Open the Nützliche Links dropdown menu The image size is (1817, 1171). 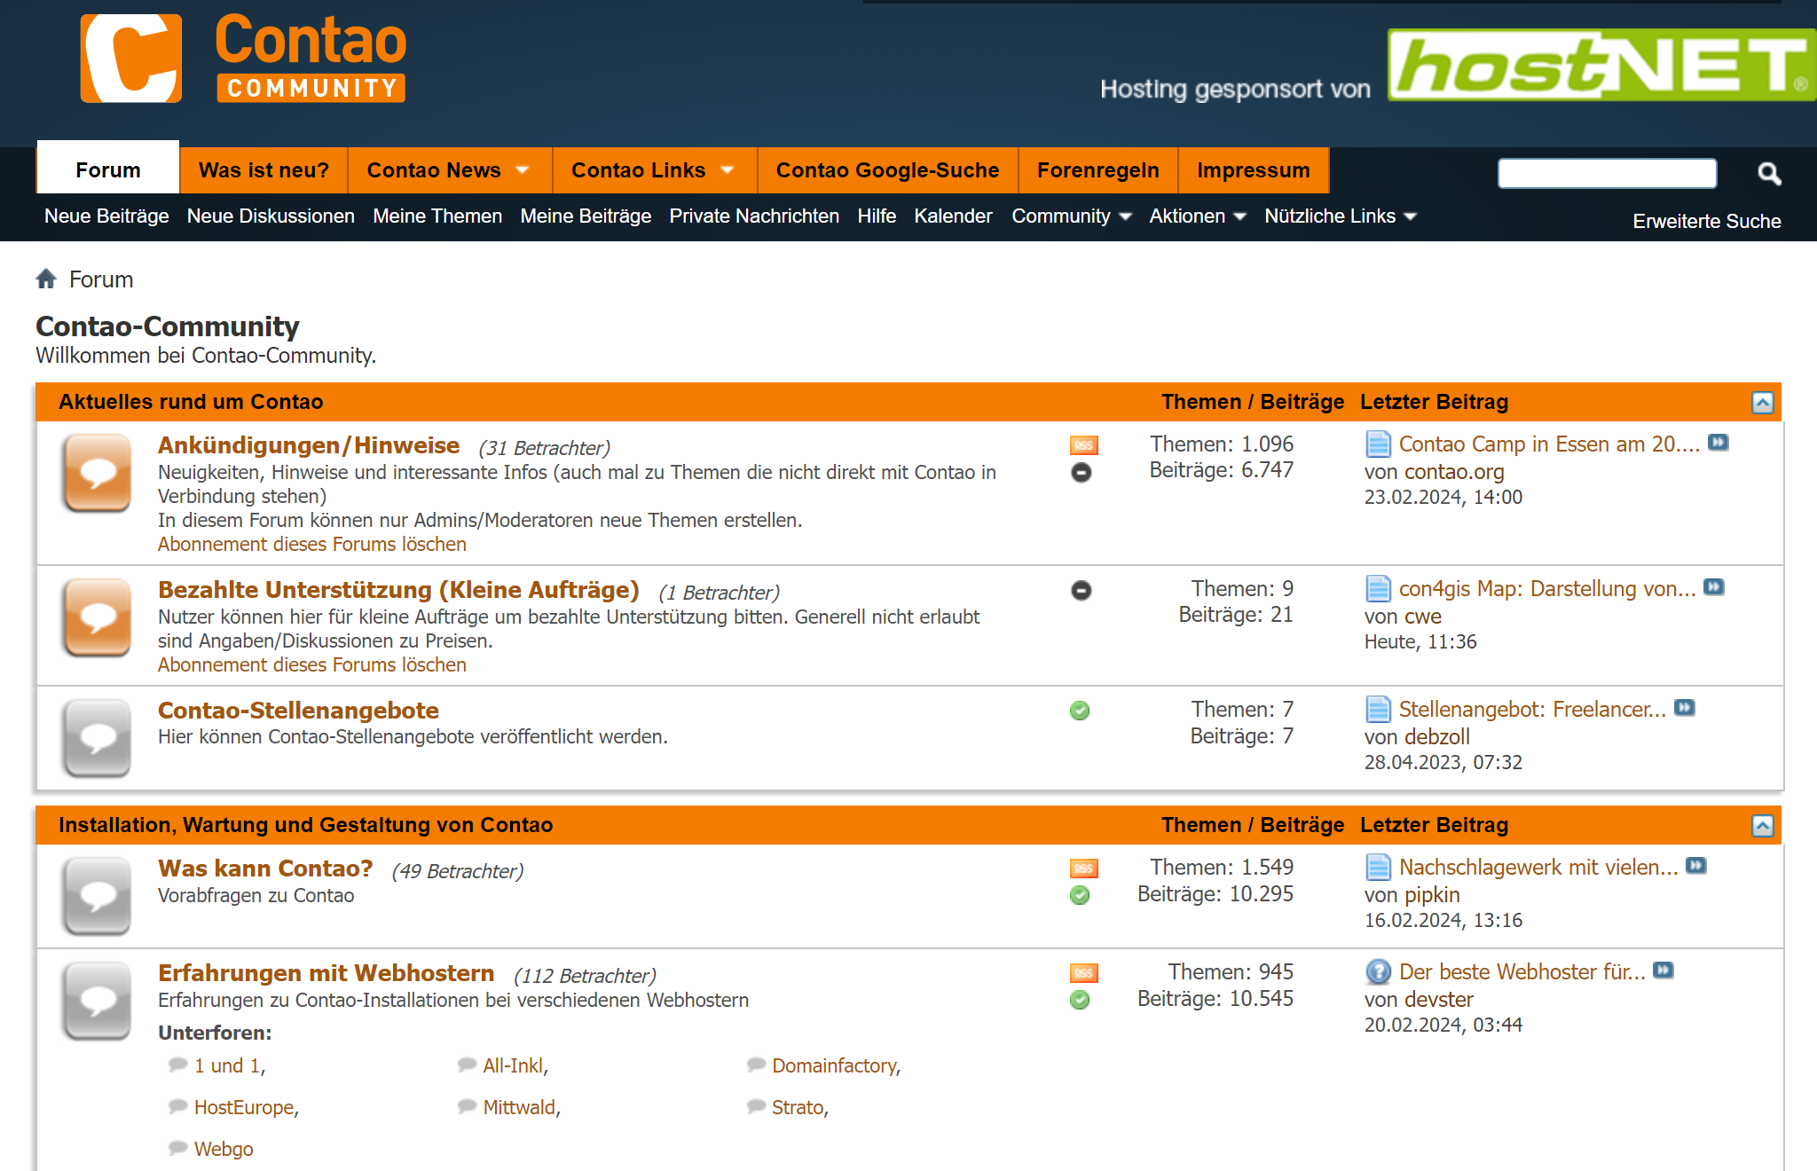(x=1340, y=216)
